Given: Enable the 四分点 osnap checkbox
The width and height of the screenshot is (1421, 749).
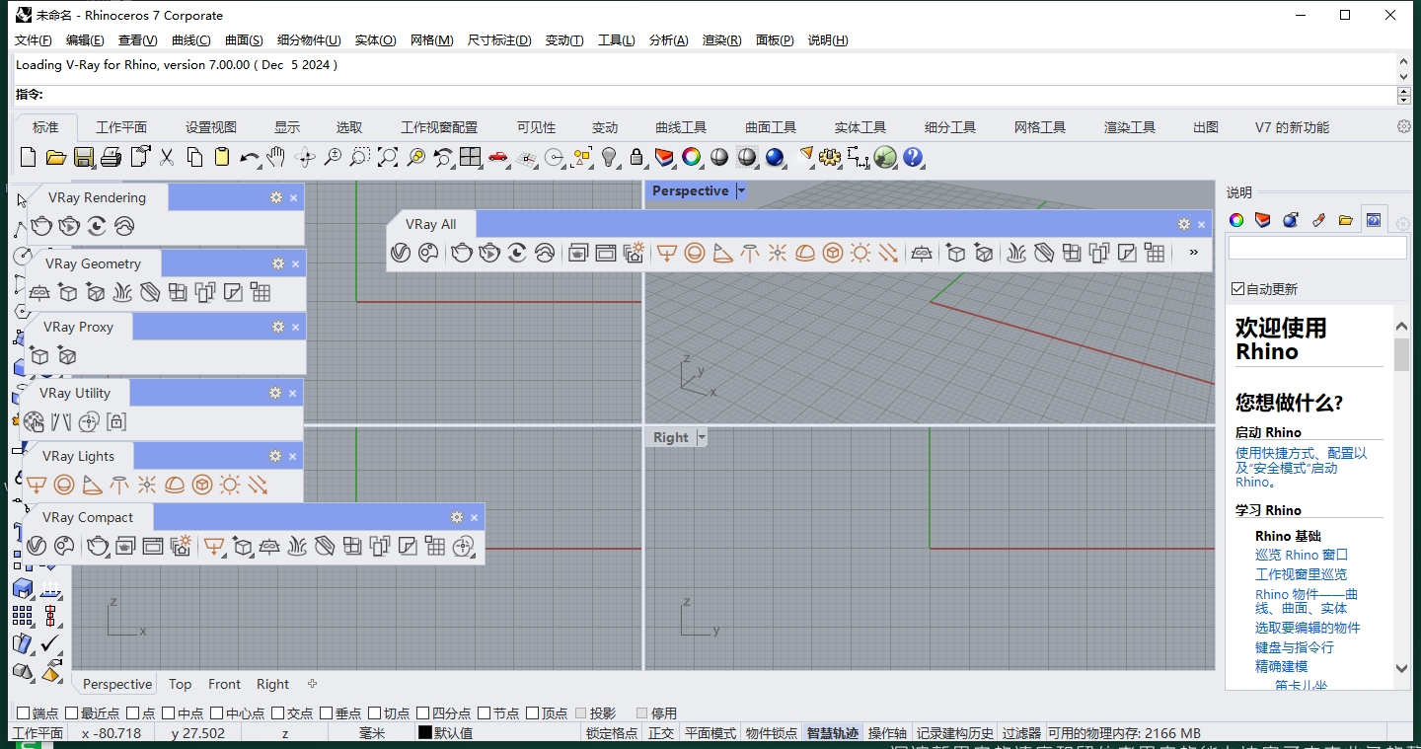Looking at the screenshot, I should click(x=423, y=712).
